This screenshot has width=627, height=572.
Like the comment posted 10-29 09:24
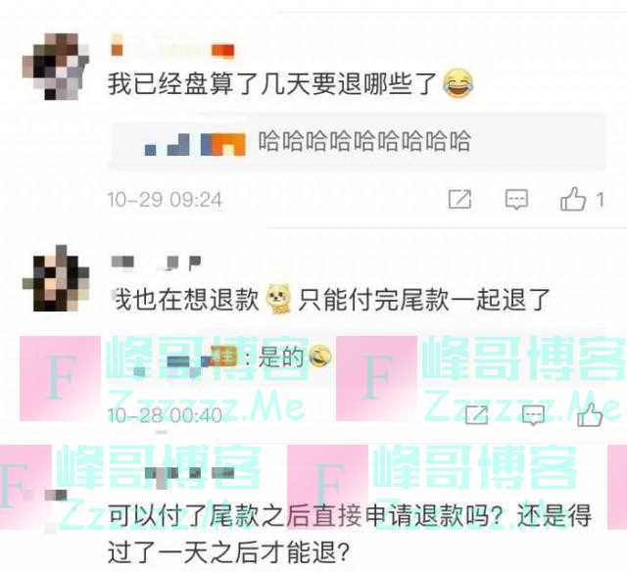click(573, 199)
